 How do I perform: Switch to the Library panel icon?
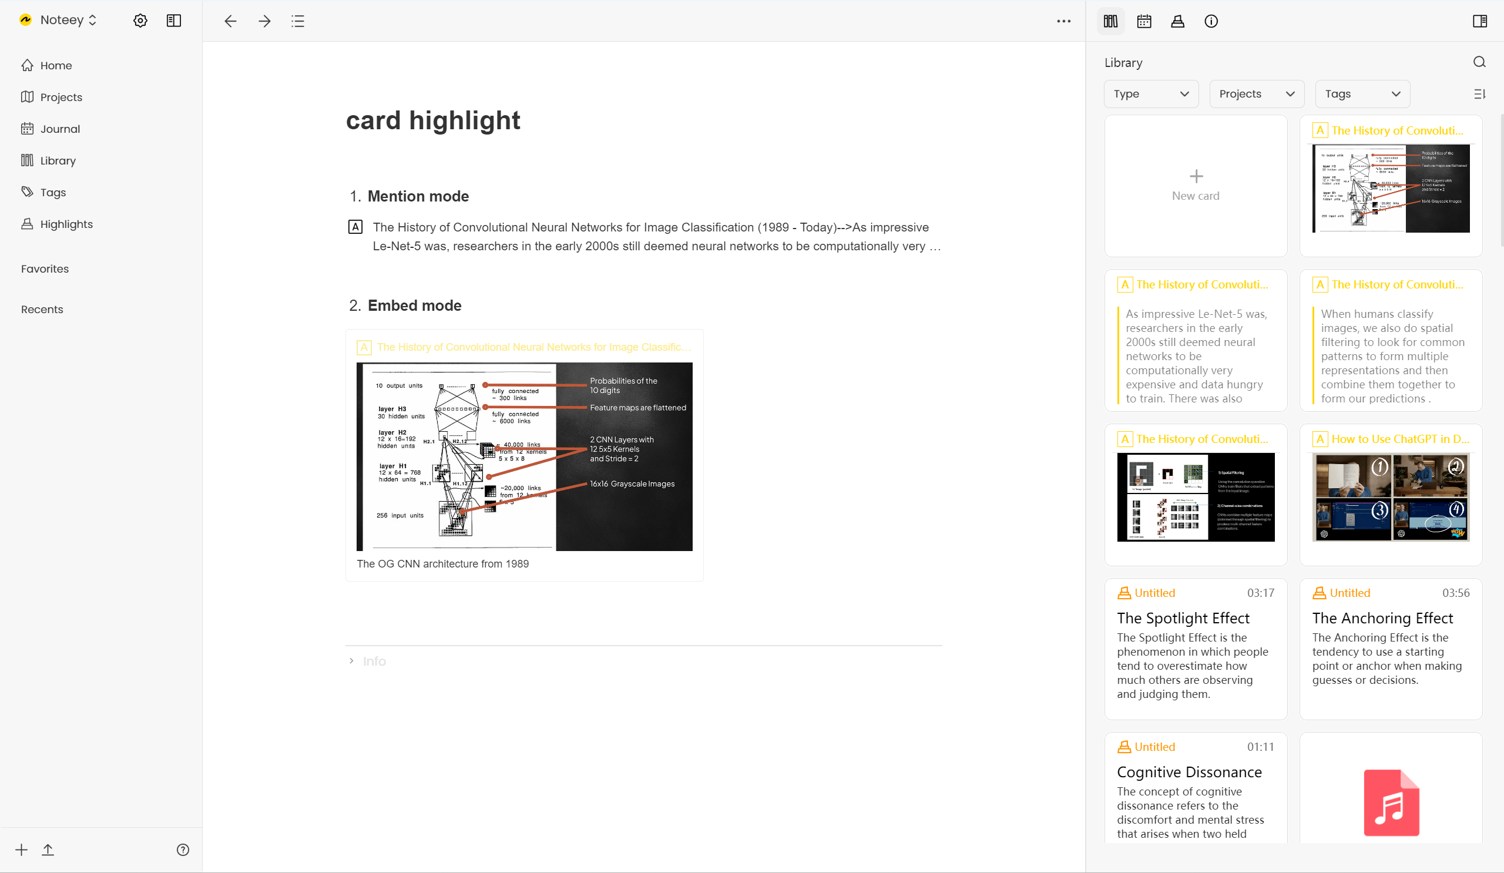[1111, 22]
